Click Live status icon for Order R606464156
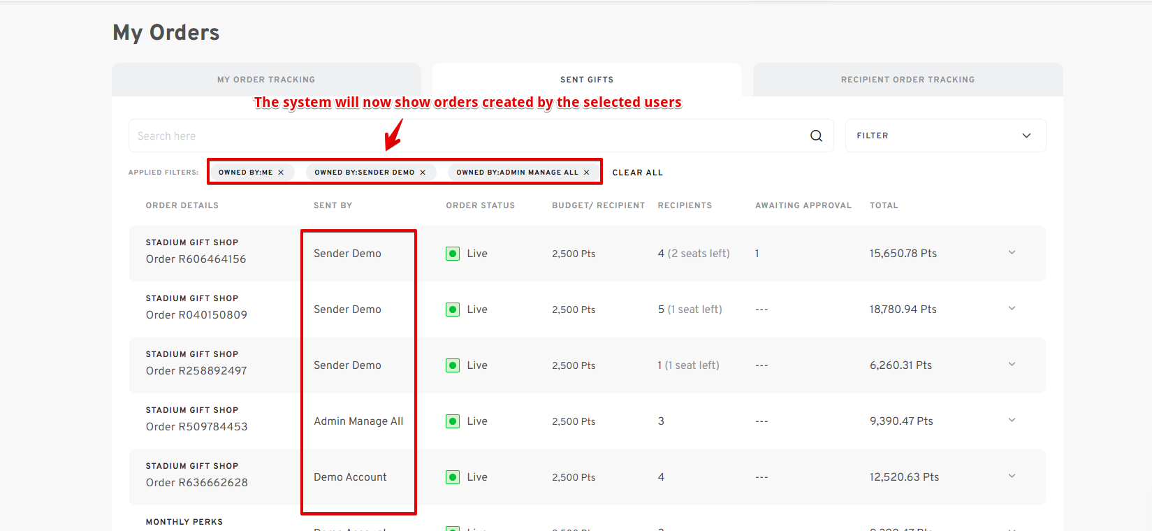1152x531 pixels. tap(453, 254)
